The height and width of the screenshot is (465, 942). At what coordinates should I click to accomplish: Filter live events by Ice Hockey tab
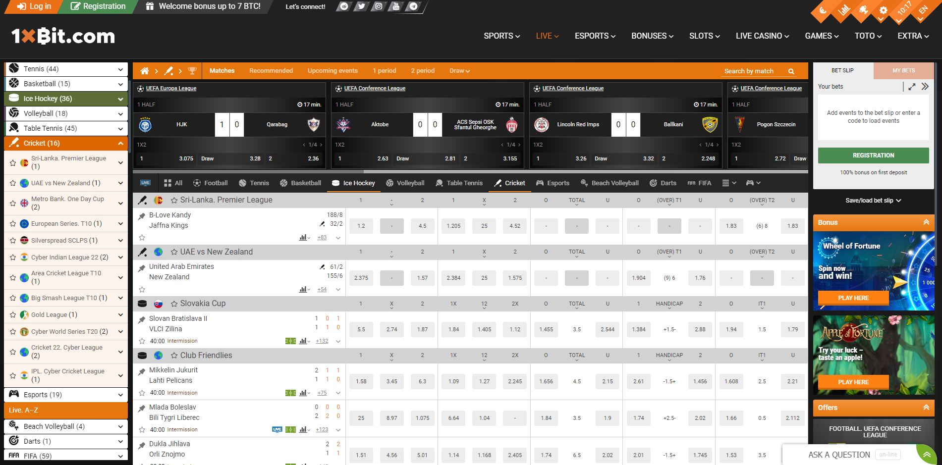point(353,183)
